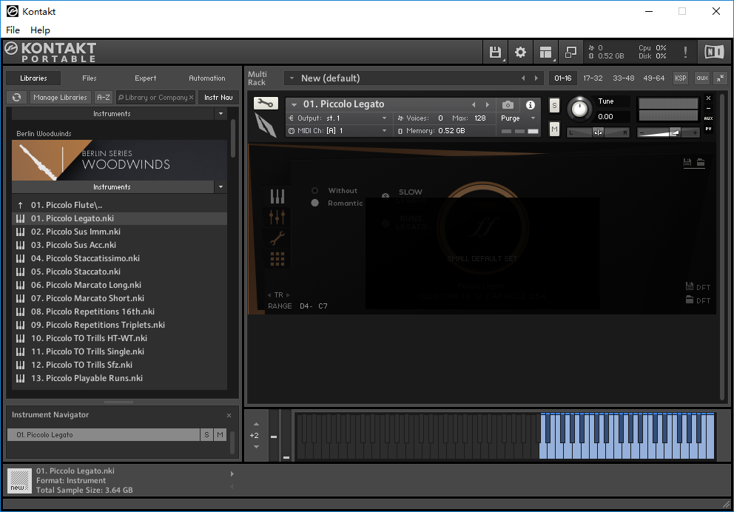
Task: Show instrument info icon
Action: [531, 105]
